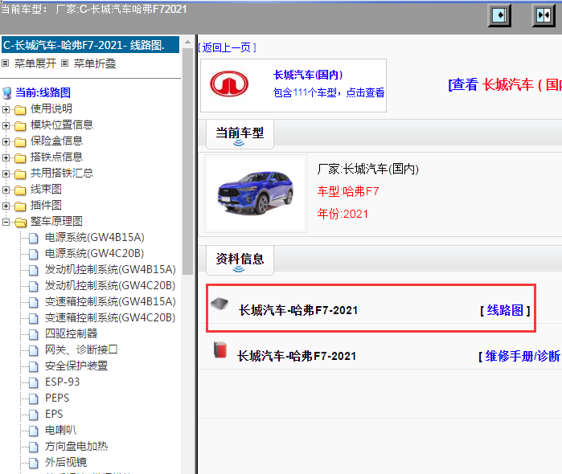Image resolution: width=562 pixels, height=474 pixels.
Task: Click 车型:哈弗F7 text
Action: (348, 191)
